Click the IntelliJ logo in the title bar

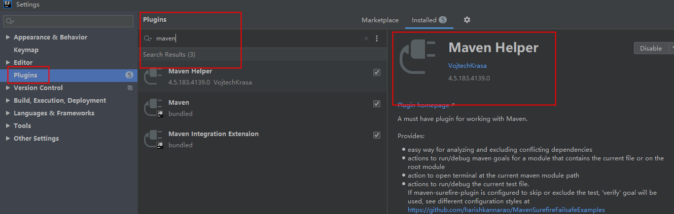(x=8, y=5)
